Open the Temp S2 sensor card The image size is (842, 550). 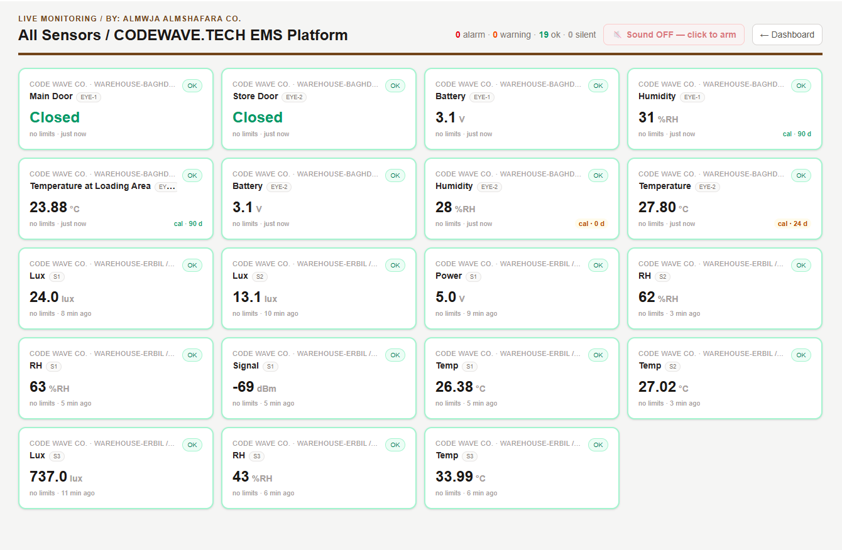coord(724,378)
